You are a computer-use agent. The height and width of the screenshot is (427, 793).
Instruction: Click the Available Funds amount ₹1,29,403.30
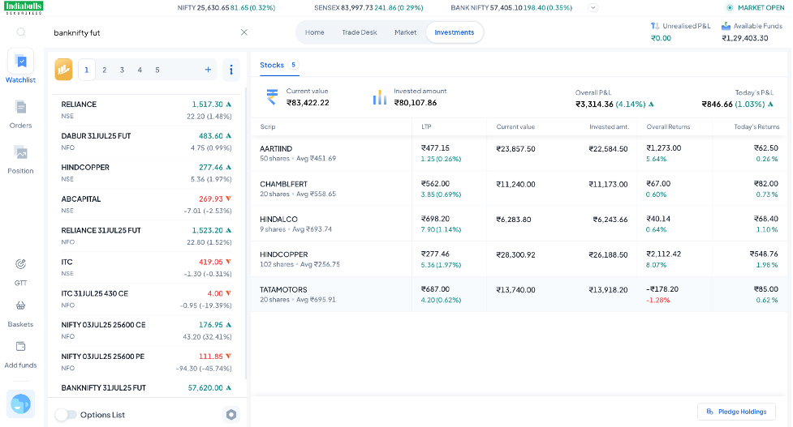pos(744,38)
